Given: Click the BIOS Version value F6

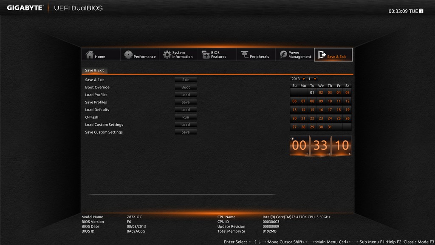Looking at the screenshot, I should click(x=129, y=222).
